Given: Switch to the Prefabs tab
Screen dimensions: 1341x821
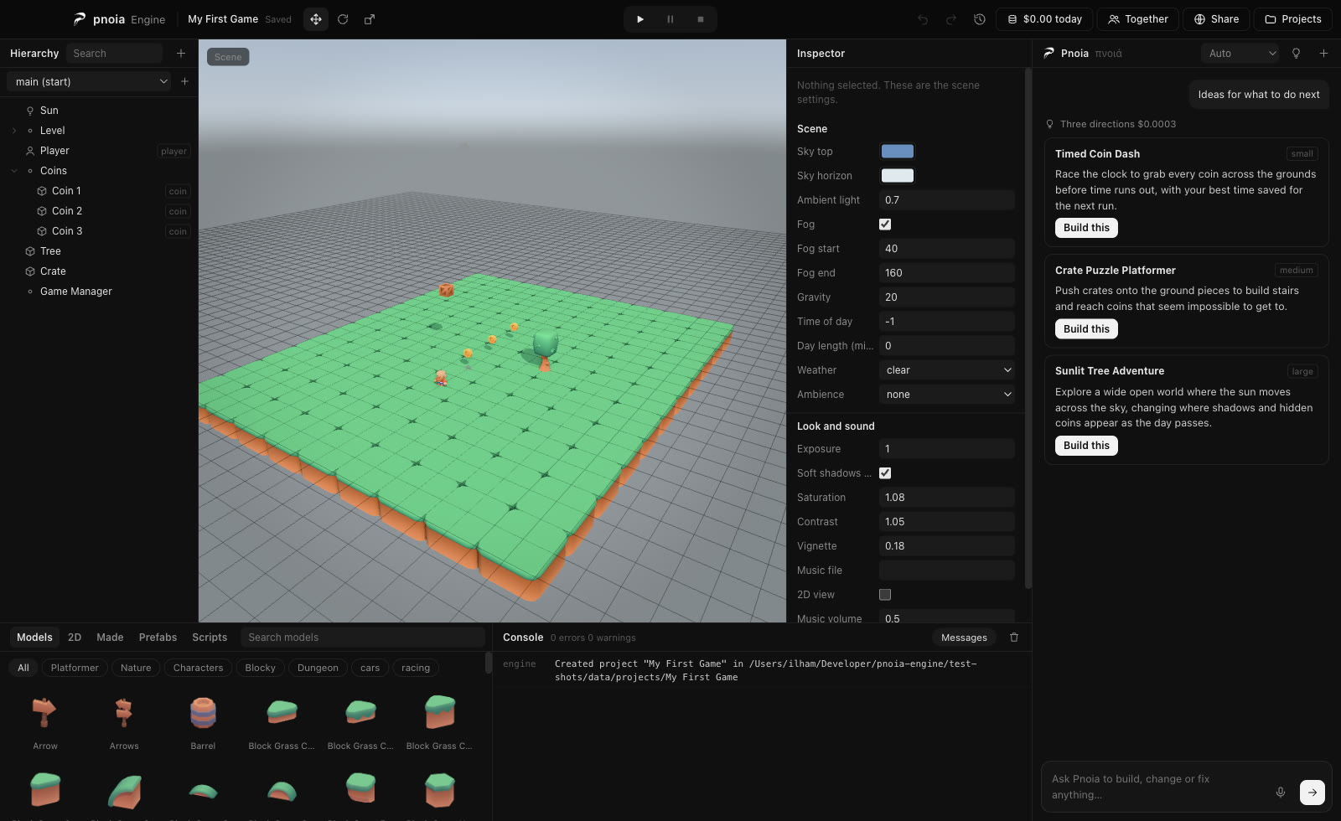Looking at the screenshot, I should (x=158, y=638).
